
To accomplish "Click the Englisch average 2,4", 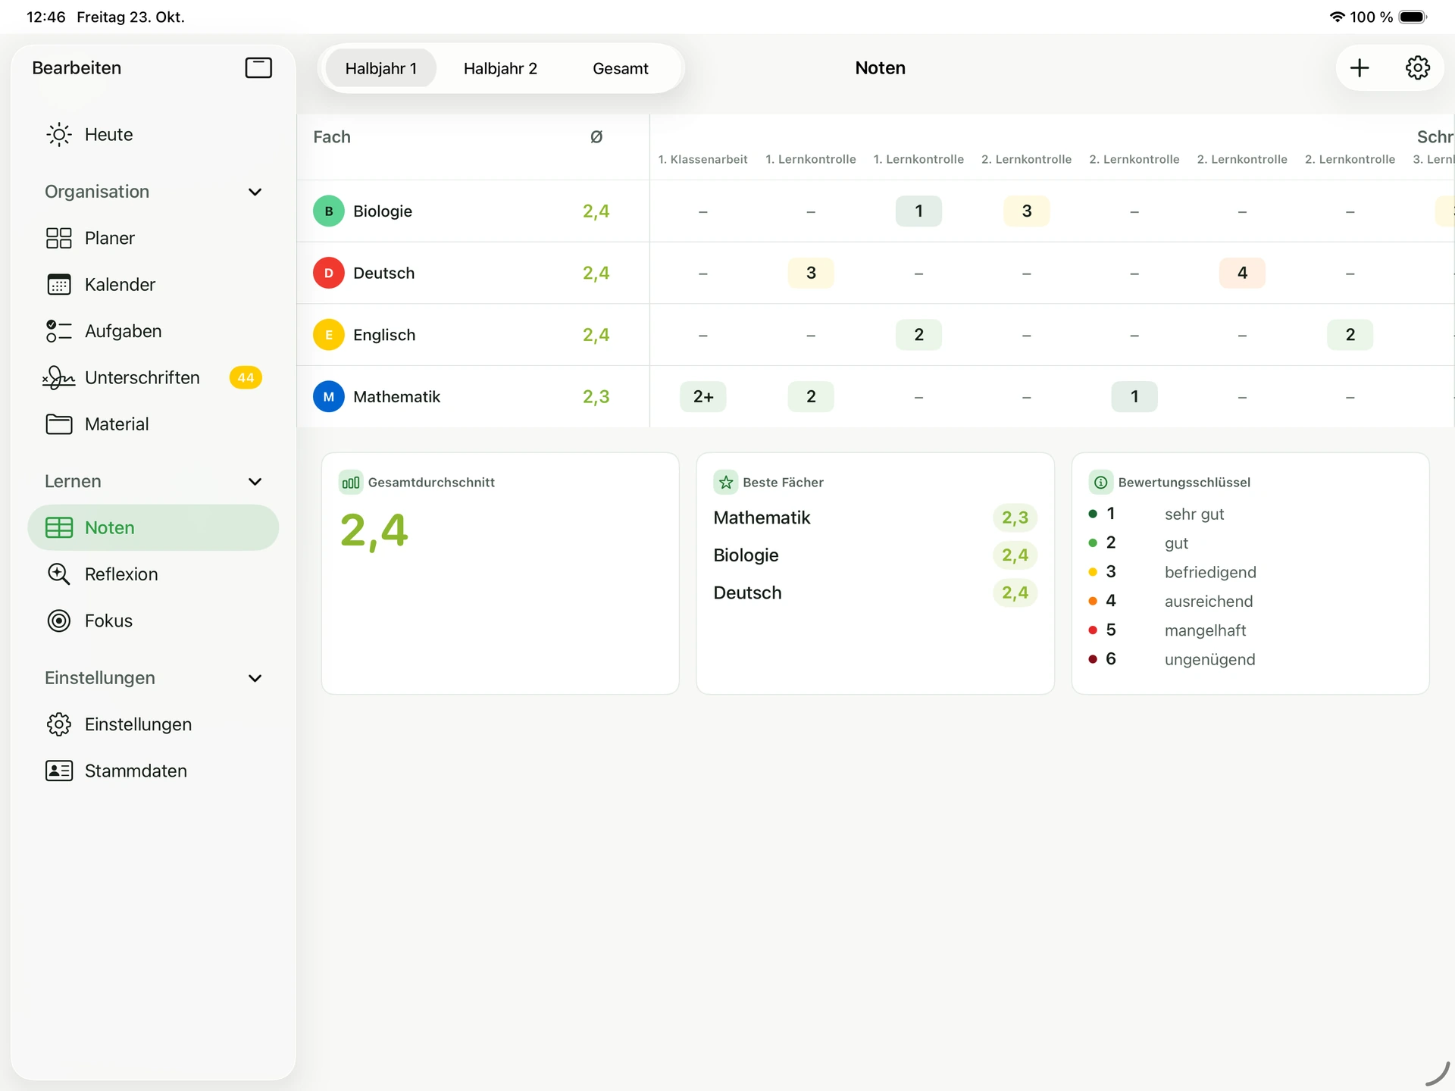I will 596,335.
